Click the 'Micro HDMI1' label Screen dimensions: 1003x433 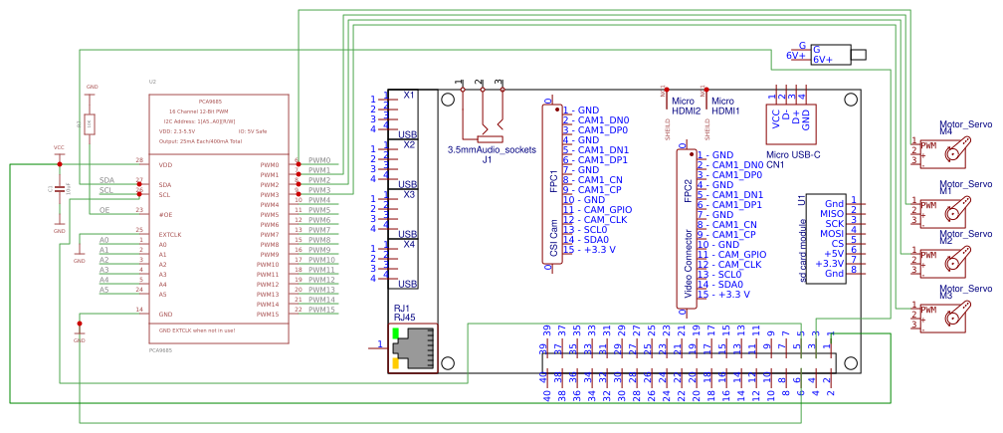click(x=726, y=106)
